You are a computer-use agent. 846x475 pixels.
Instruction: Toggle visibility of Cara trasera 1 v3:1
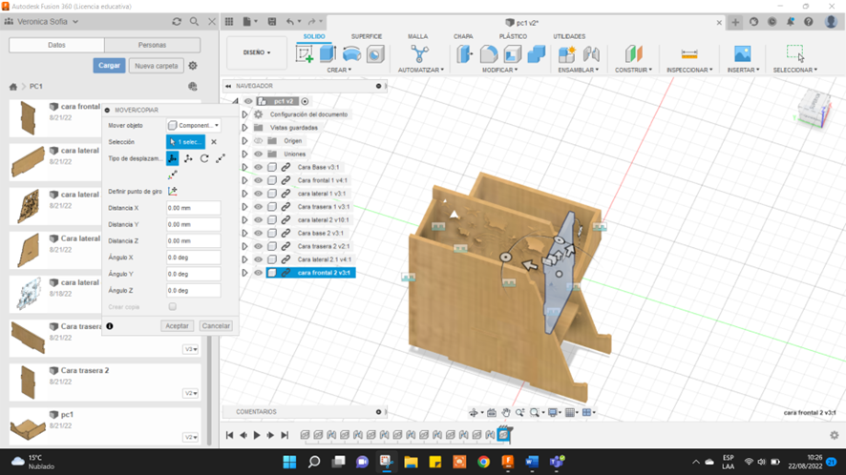259,207
